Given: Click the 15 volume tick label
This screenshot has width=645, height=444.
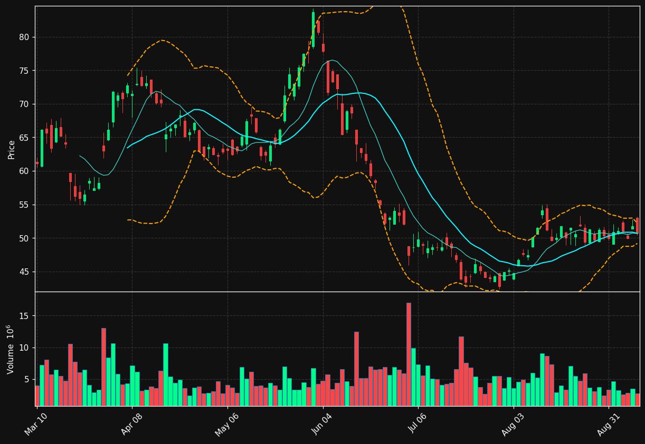Looking at the screenshot, I should coord(25,316).
